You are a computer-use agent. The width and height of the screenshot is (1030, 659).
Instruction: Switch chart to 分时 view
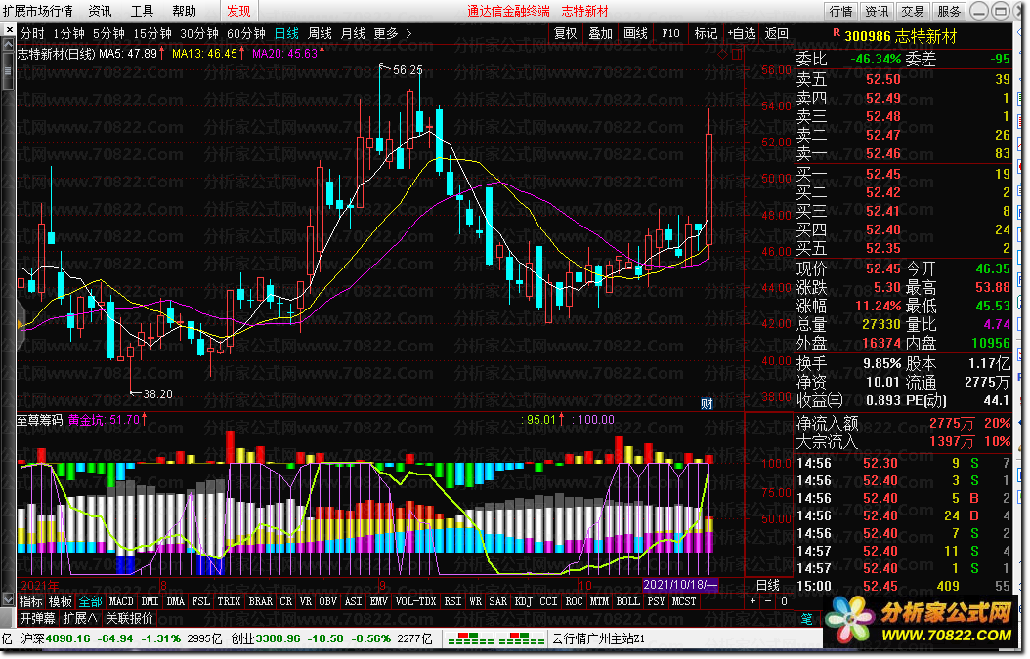click(32, 33)
